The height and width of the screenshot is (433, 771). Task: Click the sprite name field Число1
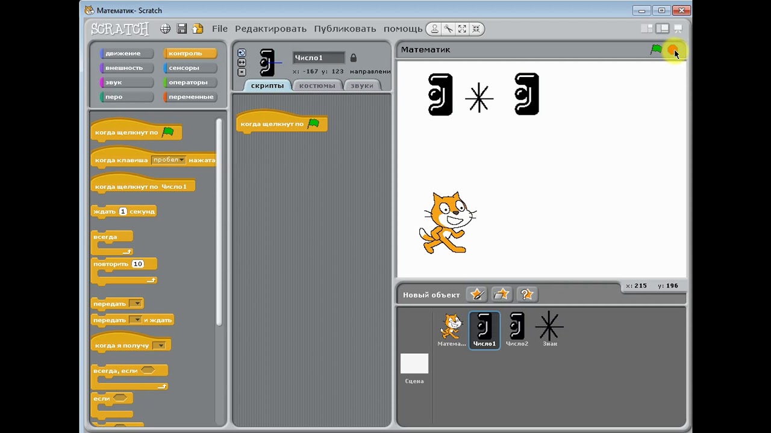319,58
